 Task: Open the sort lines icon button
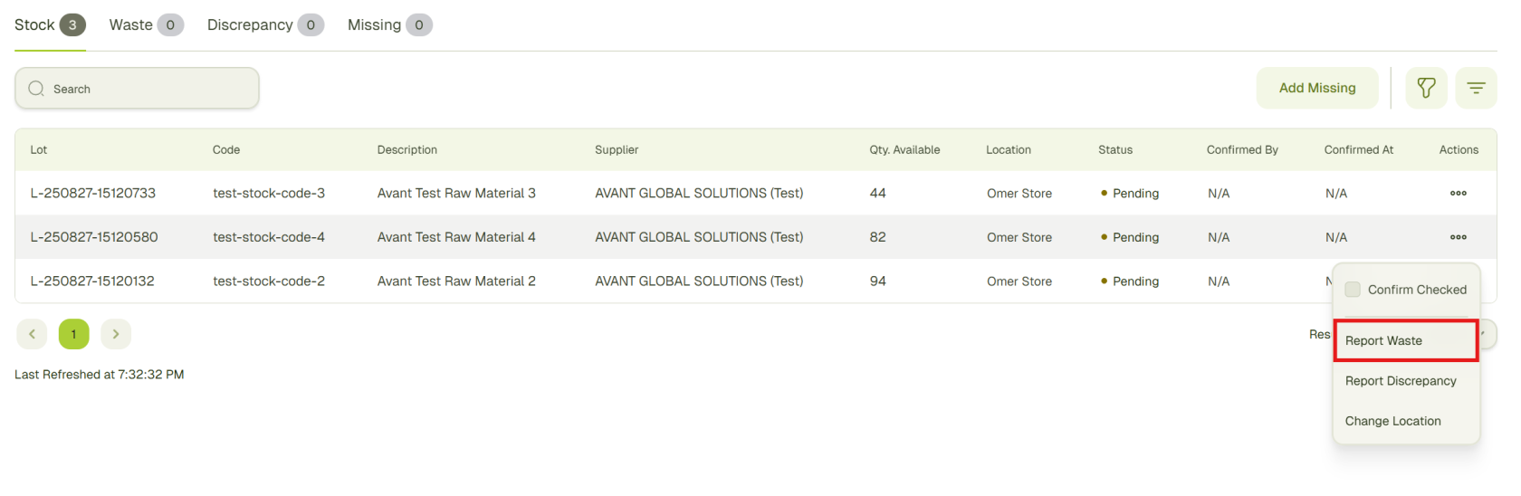1476,88
